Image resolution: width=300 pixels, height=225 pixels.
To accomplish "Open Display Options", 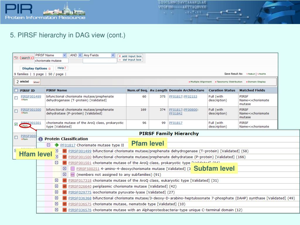I will [36, 68].
